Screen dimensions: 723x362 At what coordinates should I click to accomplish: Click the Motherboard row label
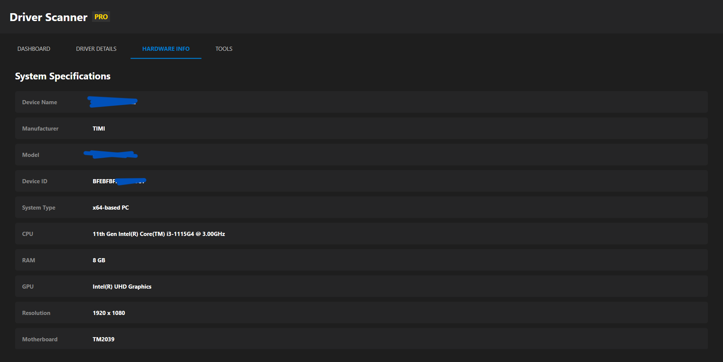(40, 339)
